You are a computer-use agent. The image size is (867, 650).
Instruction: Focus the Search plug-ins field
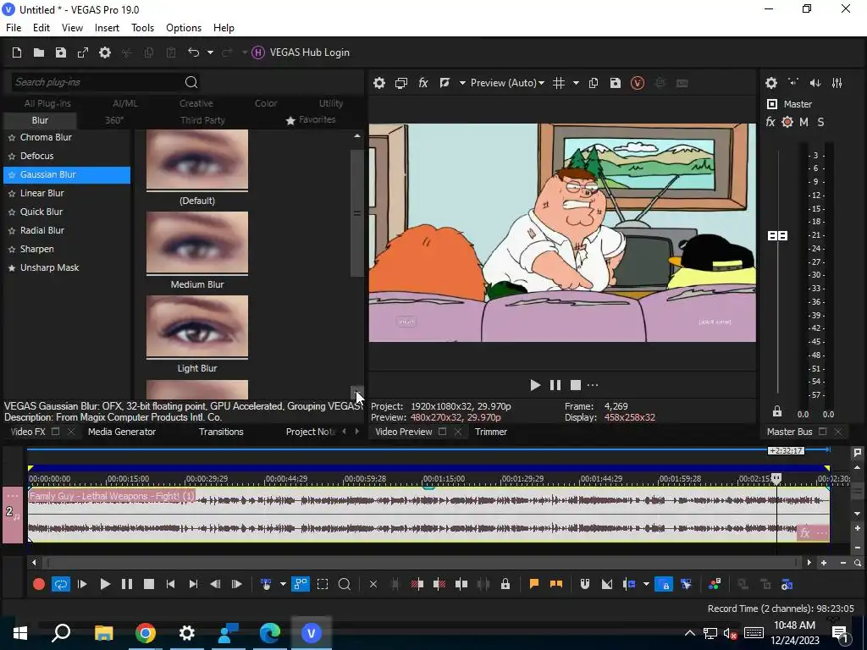pyautogui.click(x=97, y=82)
